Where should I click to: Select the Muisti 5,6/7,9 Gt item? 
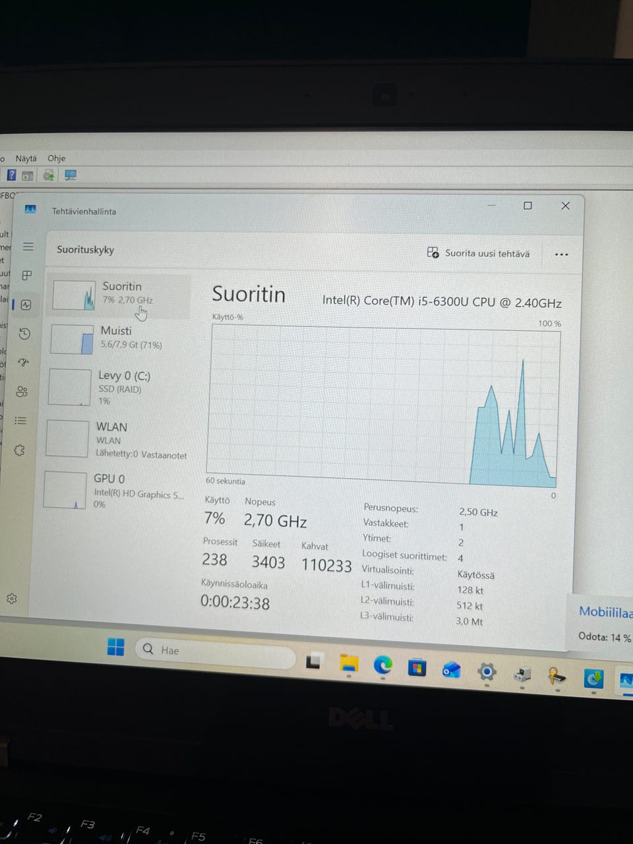pyautogui.click(x=118, y=339)
